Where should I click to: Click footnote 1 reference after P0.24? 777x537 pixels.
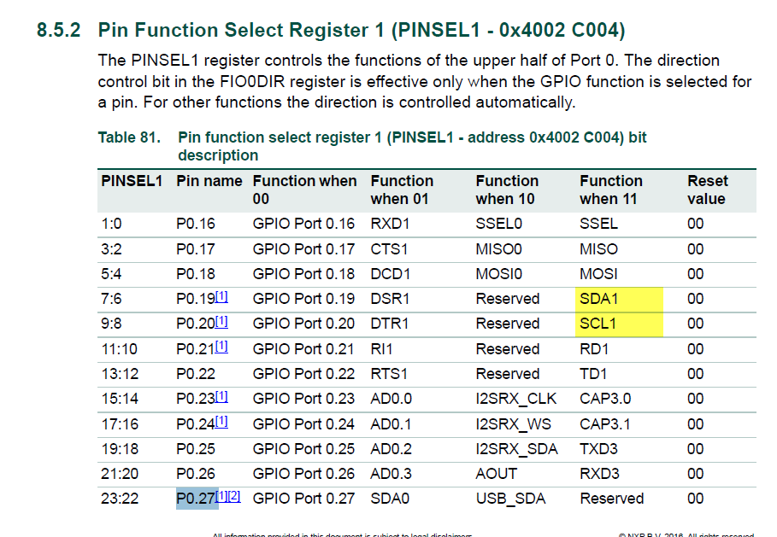221,422
